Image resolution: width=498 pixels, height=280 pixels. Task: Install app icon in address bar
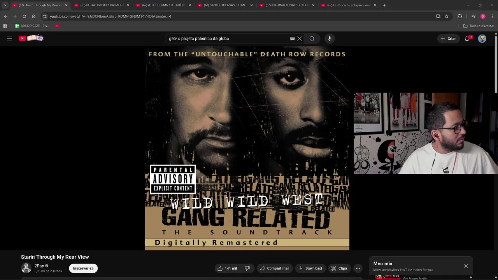coord(438,16)
